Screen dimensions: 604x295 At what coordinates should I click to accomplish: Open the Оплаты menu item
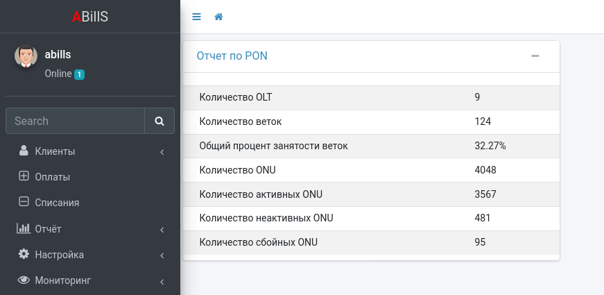click(x=53, y=177)
